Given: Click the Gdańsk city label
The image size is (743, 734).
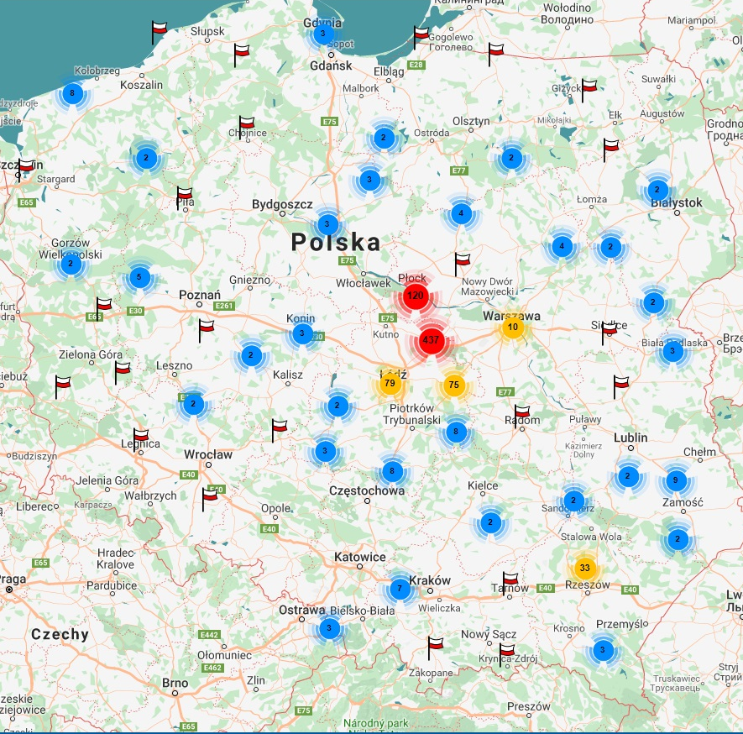Looking at the screenshot, I should [331, 66].
